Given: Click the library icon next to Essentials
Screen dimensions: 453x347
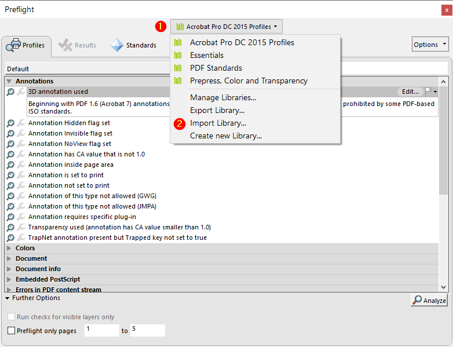Looking at the screenshot, I should tap(178, 56).
